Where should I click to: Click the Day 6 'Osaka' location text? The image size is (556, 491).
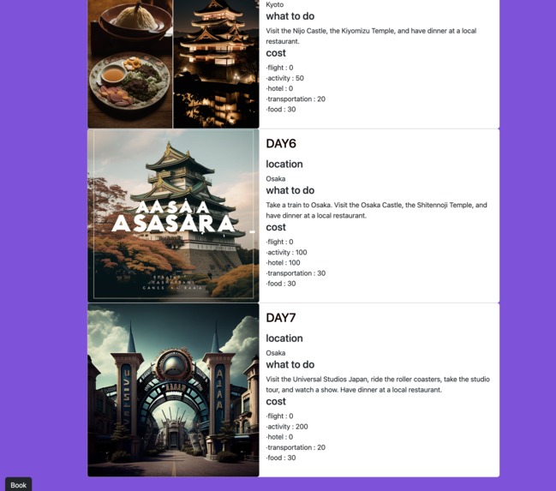tap(276, 179)
